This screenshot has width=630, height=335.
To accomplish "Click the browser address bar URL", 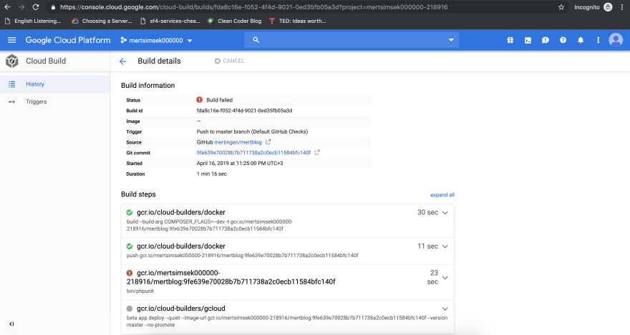I will 254,7.
